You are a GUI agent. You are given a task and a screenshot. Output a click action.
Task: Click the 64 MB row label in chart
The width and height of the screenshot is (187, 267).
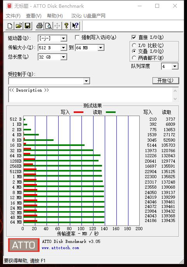click(16, 222)
